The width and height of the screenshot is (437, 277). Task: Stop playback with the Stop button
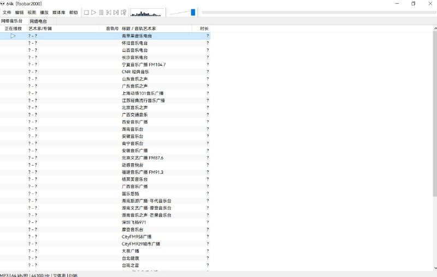point(86,13)
